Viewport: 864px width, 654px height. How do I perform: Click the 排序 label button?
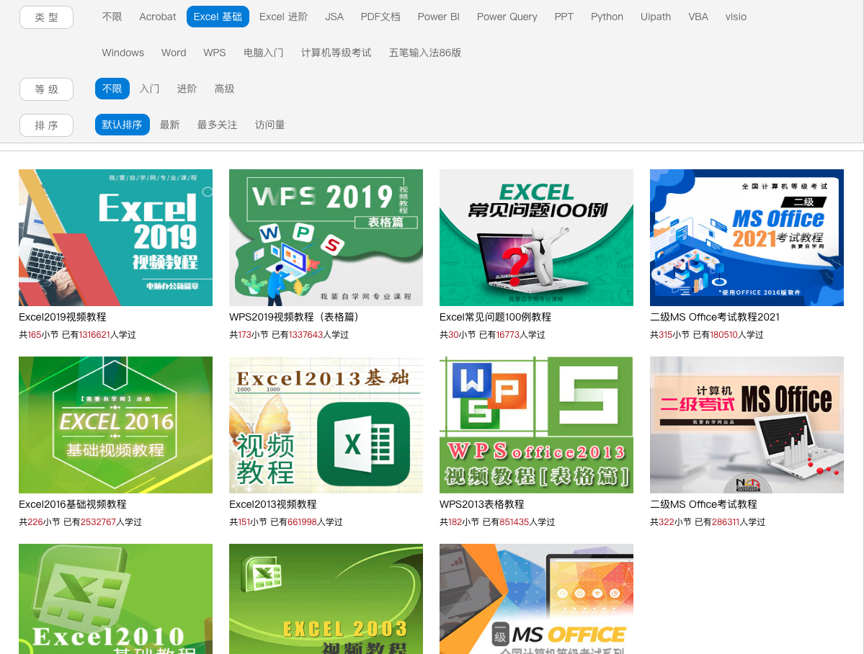[x=46, y=125]
